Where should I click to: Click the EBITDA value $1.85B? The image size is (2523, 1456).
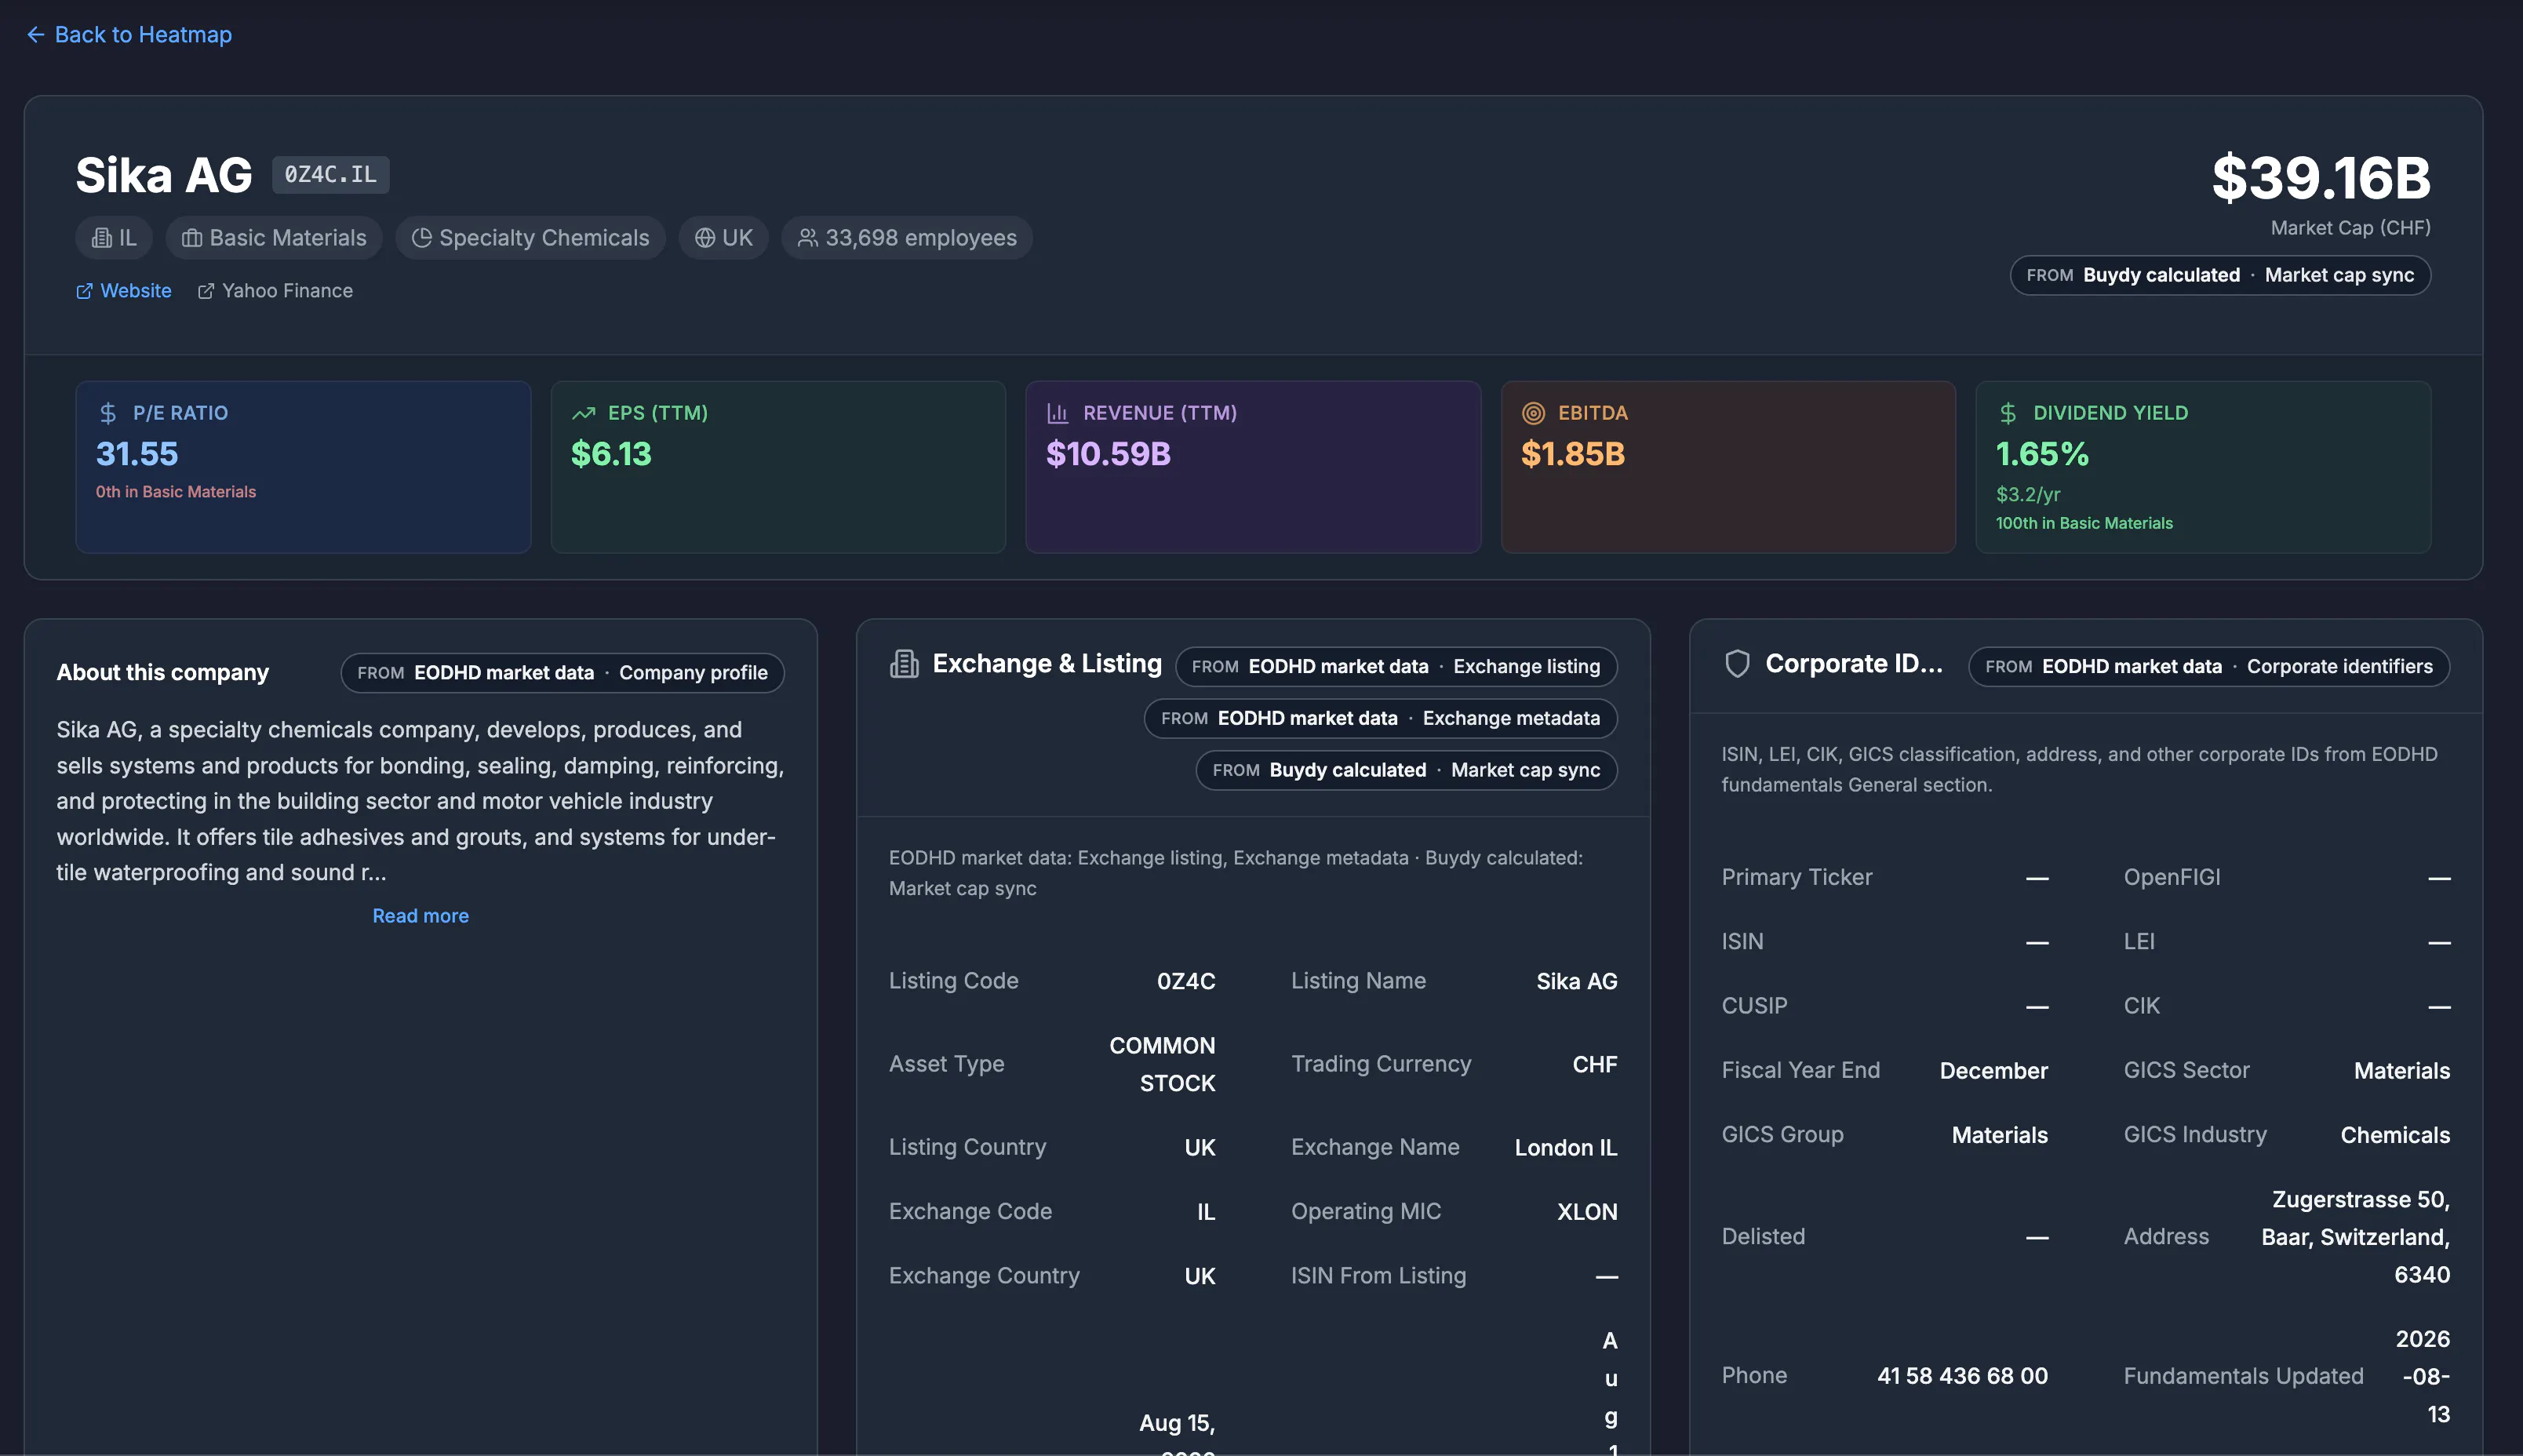pyautogui.click(x=1573, y=454)
